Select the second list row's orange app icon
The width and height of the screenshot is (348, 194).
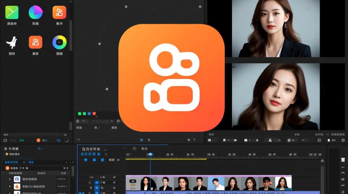click(17, 186)
